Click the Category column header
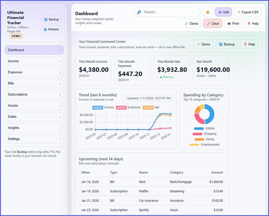Viewport: 269px width, 216px height. [x=177, y=173]
